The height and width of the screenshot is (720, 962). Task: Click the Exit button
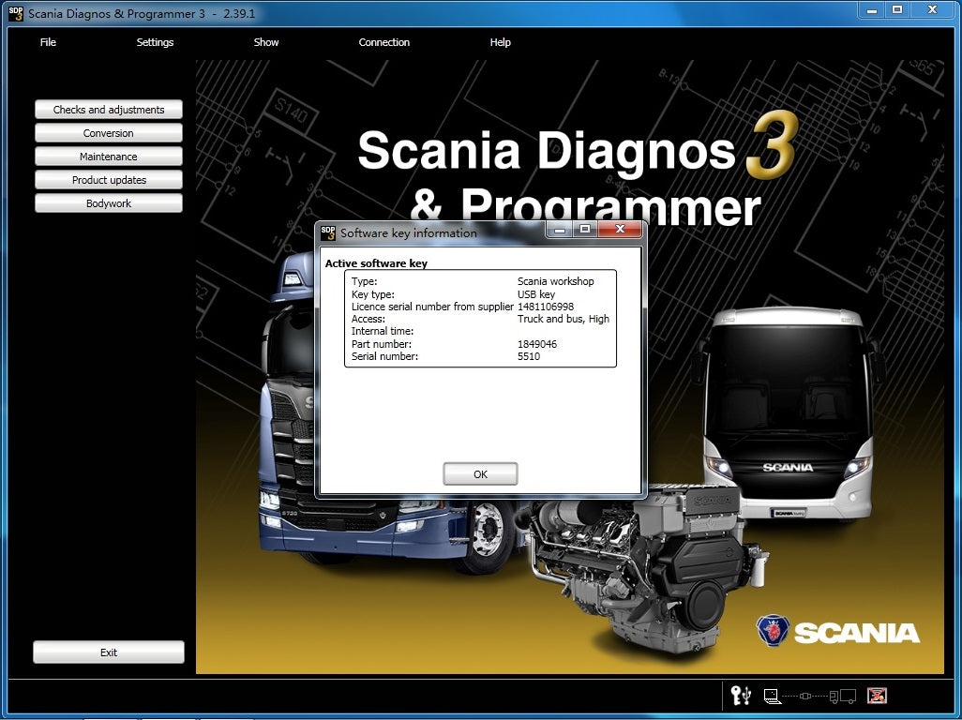point(109,652)
